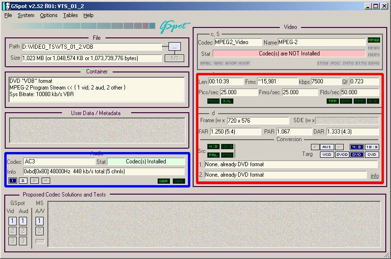The width and height of the screenshot is (391, 259).
Task: Open the Tables menu
Action: click(x=71, y=15)
